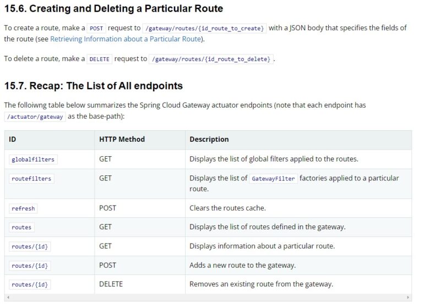Click the 15.7 Recap section heading
Image resolution: width=424 pixels, height=304 pixels.
click(x=94, y=86)
